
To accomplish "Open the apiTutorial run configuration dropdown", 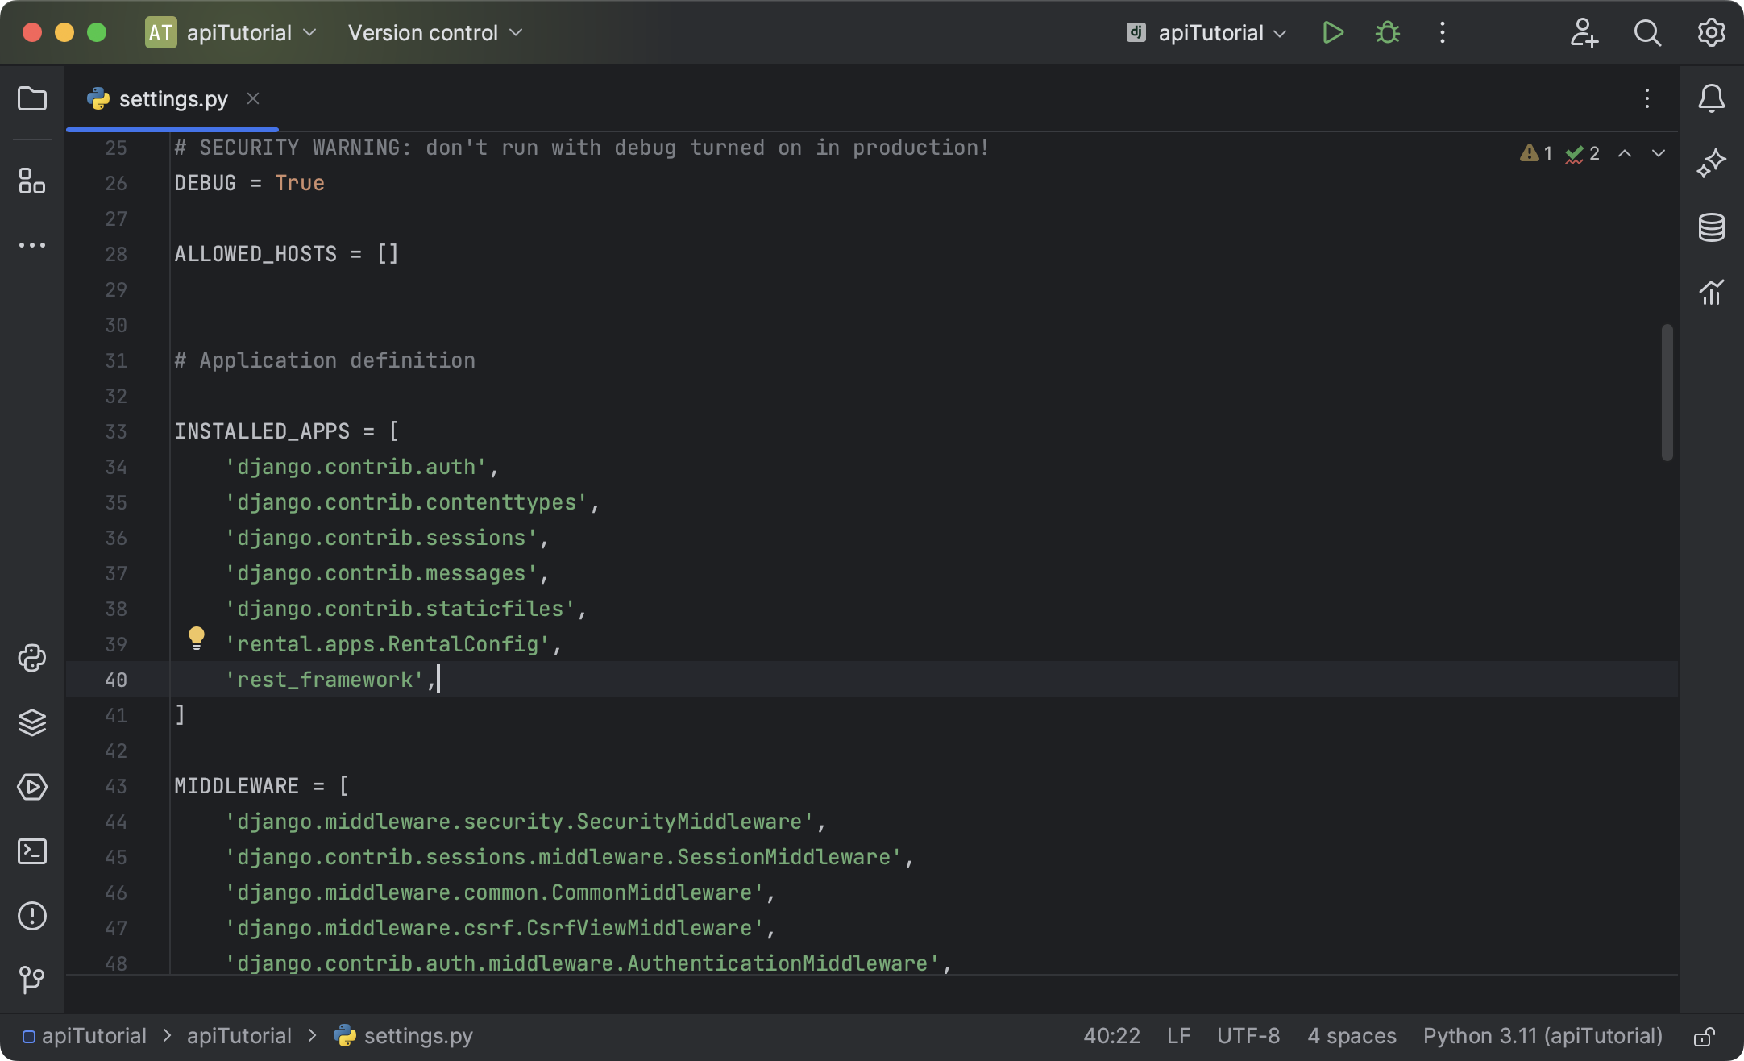I will click(1206, 33).
